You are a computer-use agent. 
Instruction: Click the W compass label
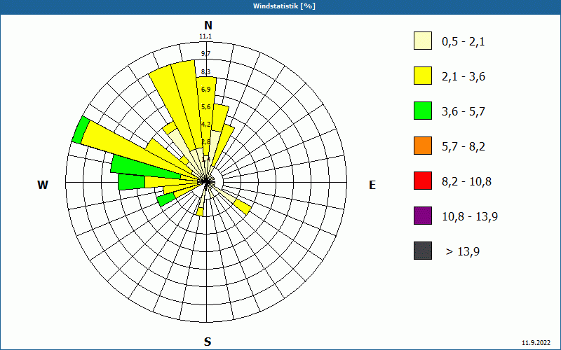tap(43, 185)
